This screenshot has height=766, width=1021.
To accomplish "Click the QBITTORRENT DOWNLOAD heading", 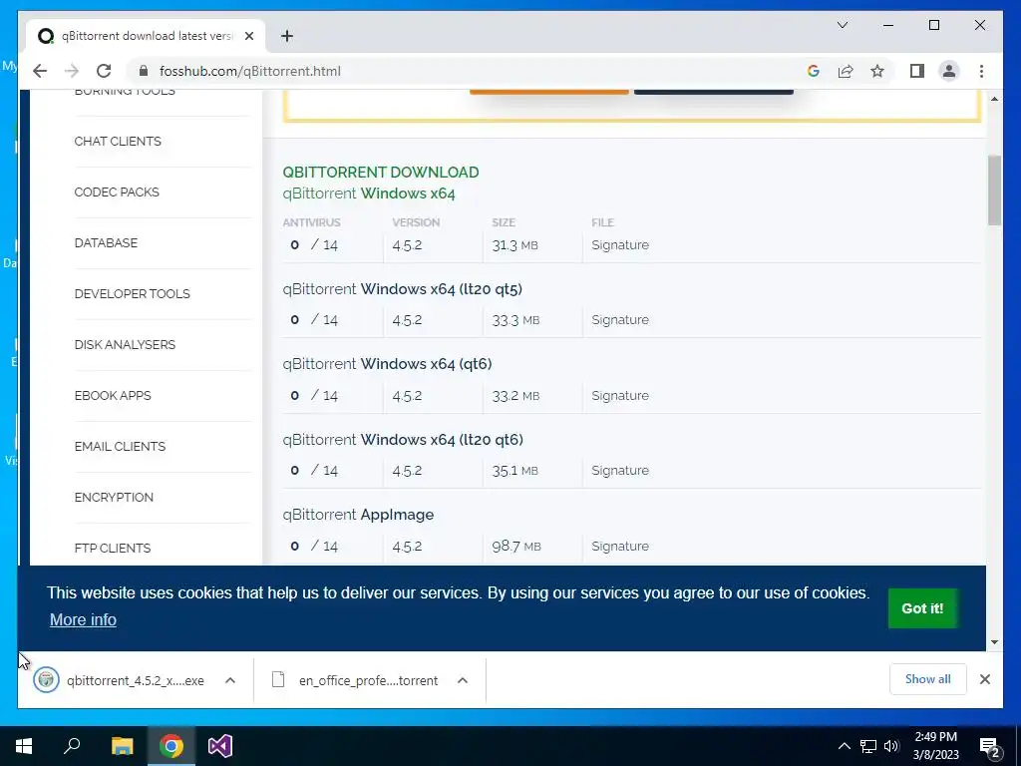I will 381,172.
